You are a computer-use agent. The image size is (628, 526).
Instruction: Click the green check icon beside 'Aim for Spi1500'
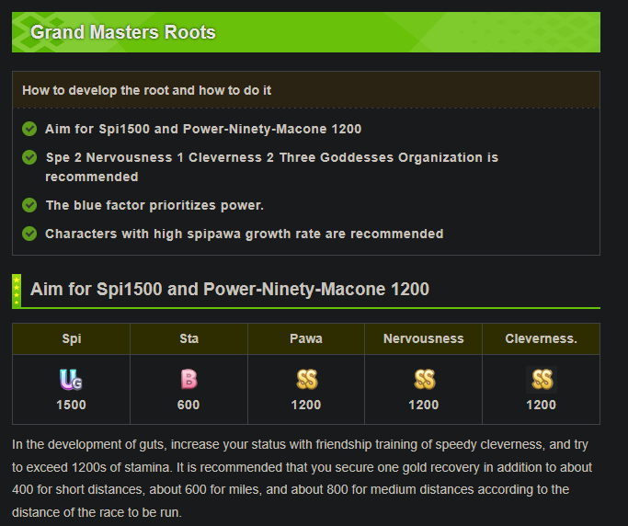[x=29, y=129]
